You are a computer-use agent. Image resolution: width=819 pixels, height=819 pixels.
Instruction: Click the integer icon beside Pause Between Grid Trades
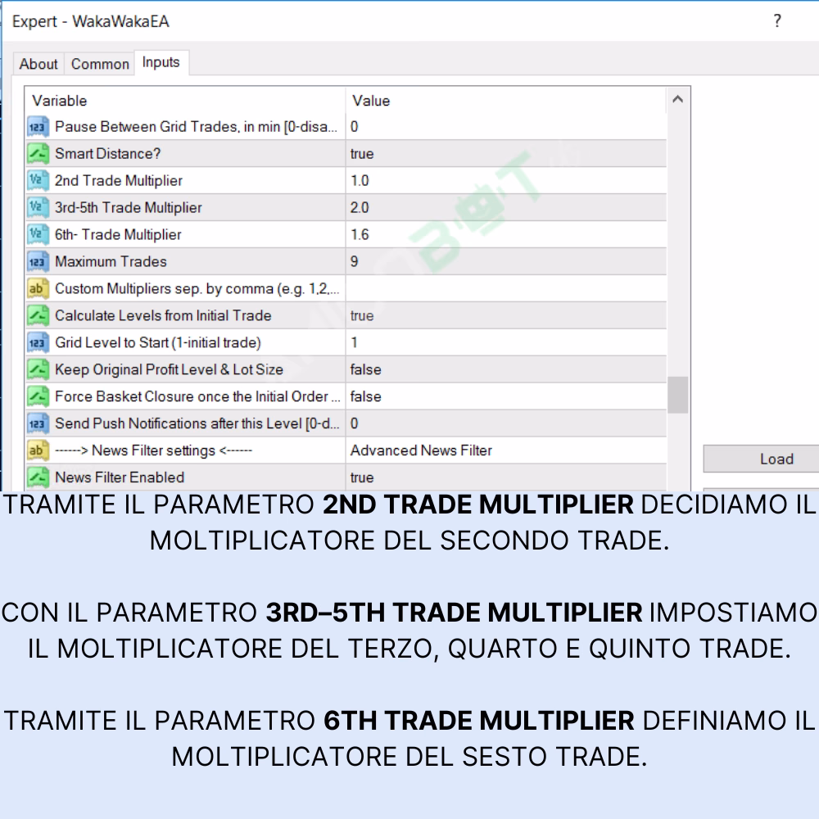pos(38,127)
